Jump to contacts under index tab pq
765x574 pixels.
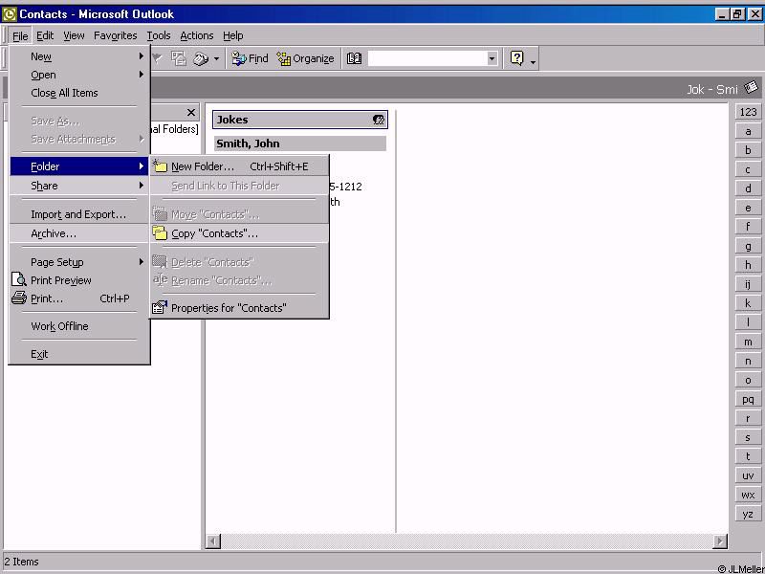(748, 399)
